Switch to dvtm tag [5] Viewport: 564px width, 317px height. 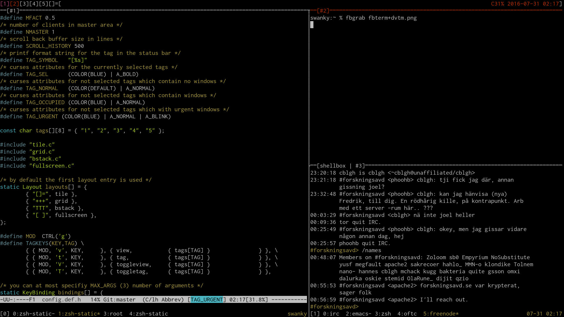pyautogui.click(x=43, y=4)
